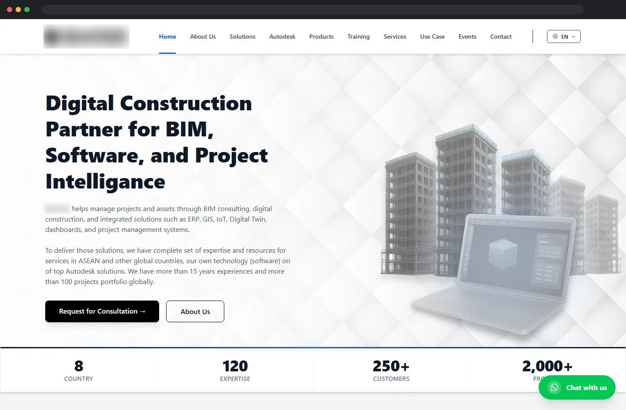Screen dimensions: 626x410
Task: Open the Chat with us button
Action: [577, 387]
